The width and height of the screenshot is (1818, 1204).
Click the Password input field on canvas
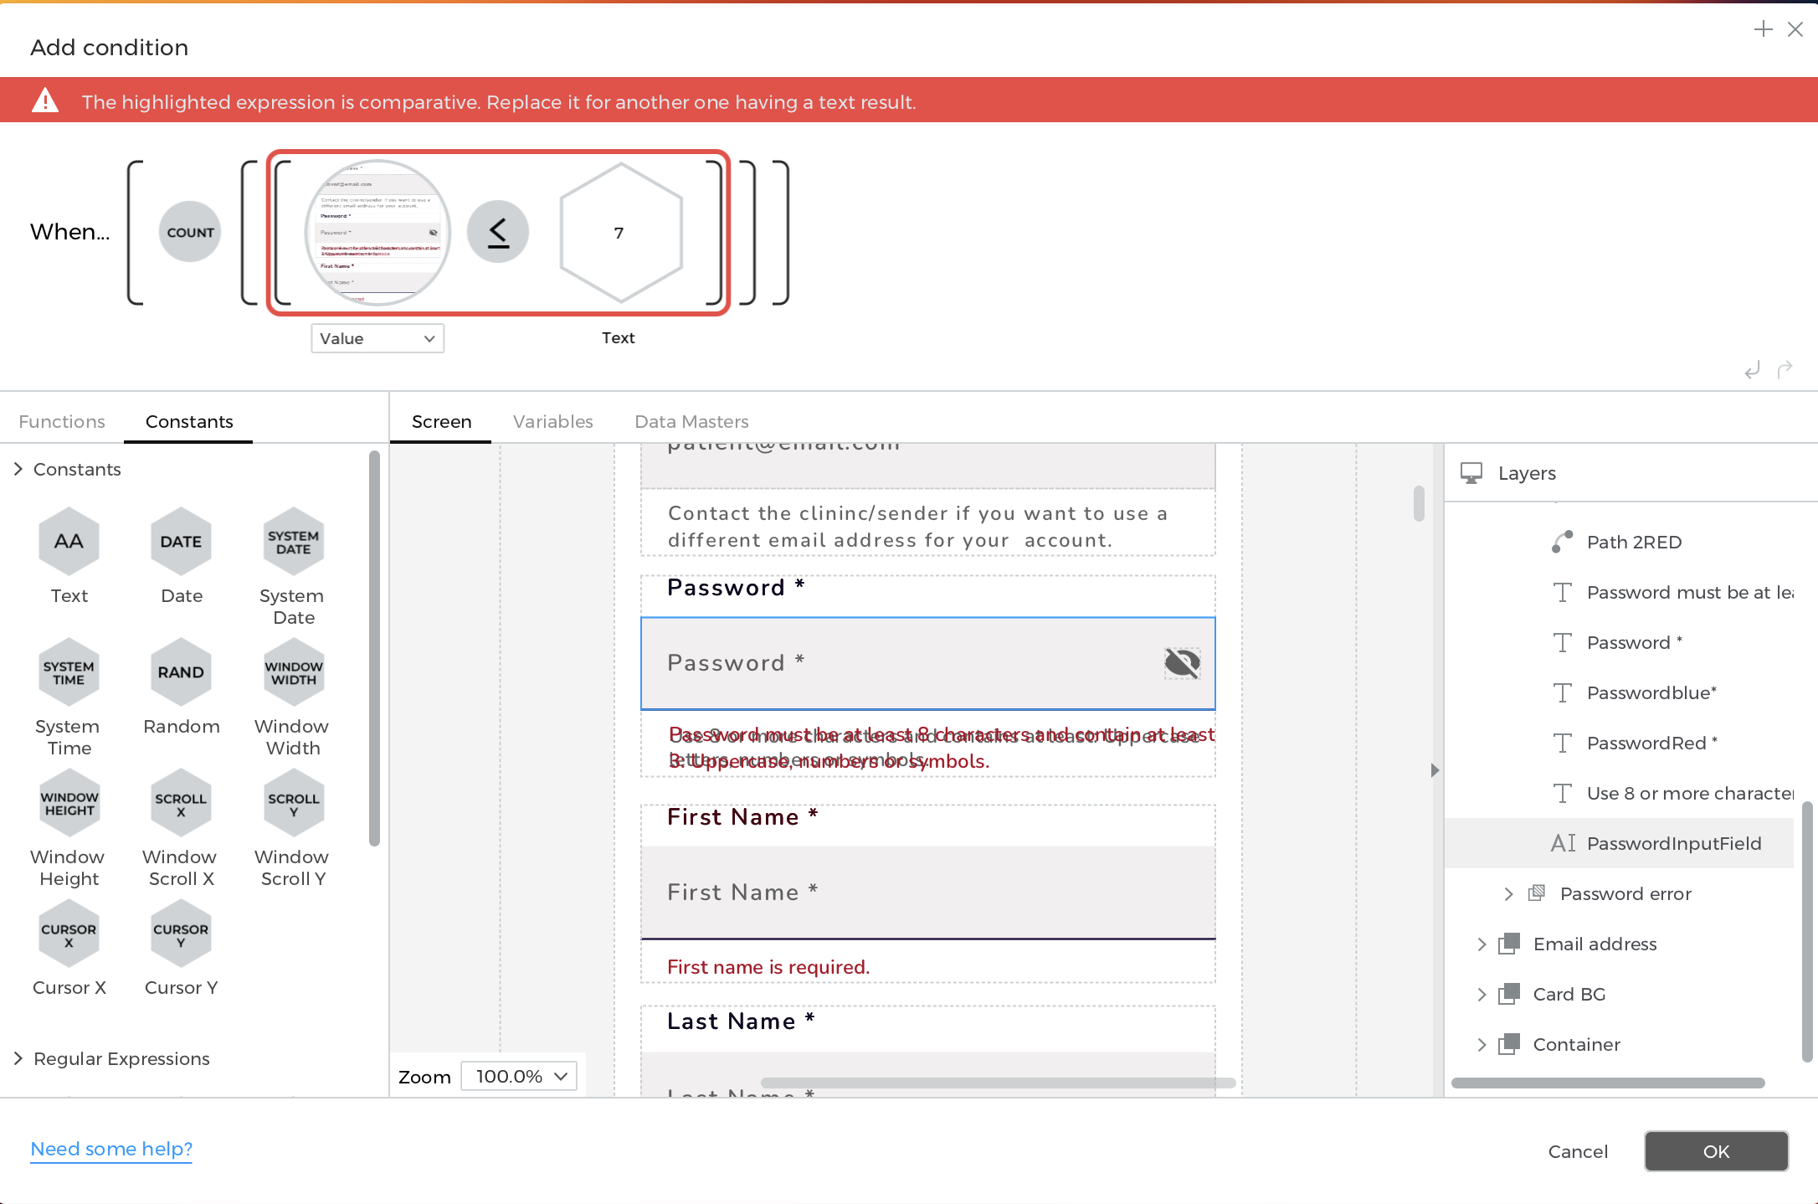[x=927, y=663]
